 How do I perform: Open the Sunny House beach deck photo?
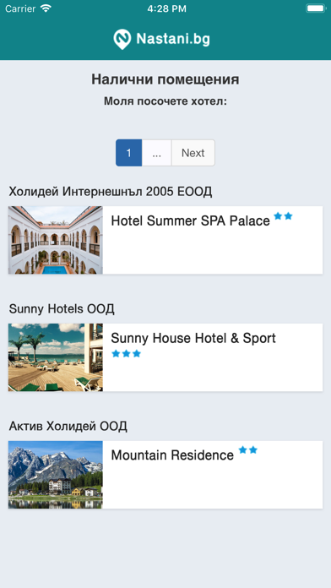[x=56, y=357]
